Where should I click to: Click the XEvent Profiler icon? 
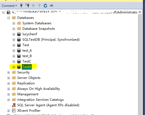(x=14, y=110)
